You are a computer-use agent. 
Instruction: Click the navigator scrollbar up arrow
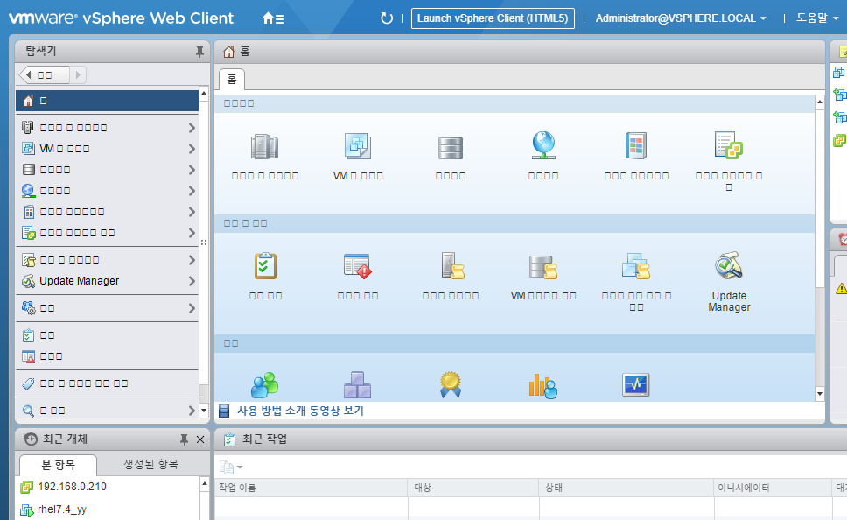(204, 93)
